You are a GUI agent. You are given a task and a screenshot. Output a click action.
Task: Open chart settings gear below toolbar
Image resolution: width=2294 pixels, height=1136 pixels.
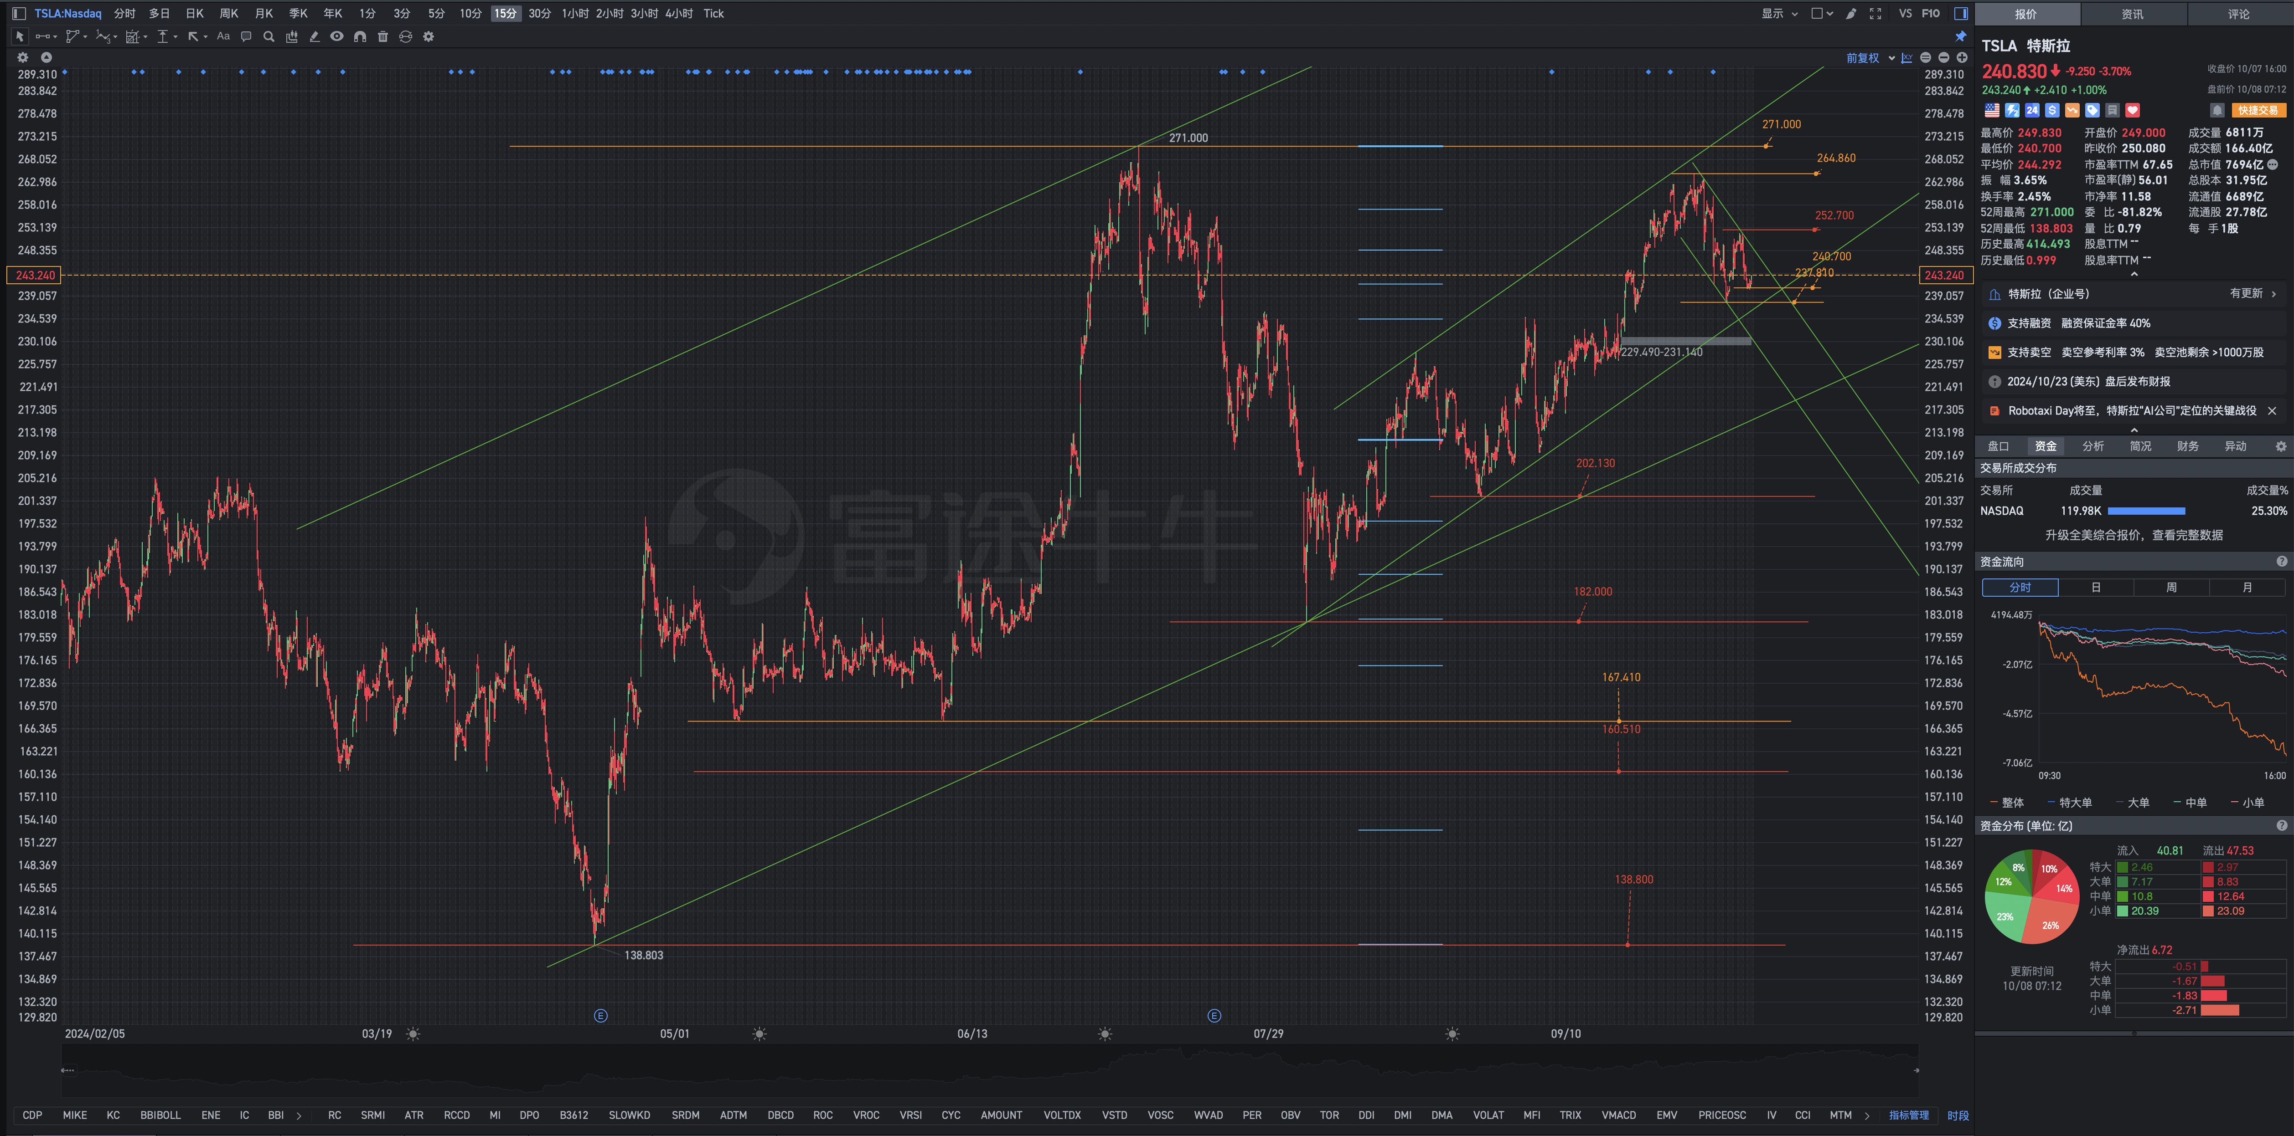pos(23,57)
